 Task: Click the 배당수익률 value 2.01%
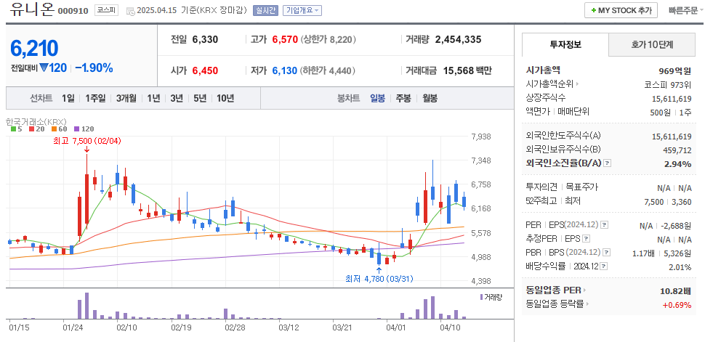point(680,267)
